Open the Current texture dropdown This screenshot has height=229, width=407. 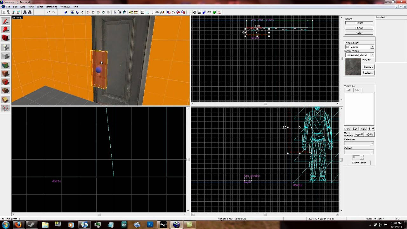[359, 55]
